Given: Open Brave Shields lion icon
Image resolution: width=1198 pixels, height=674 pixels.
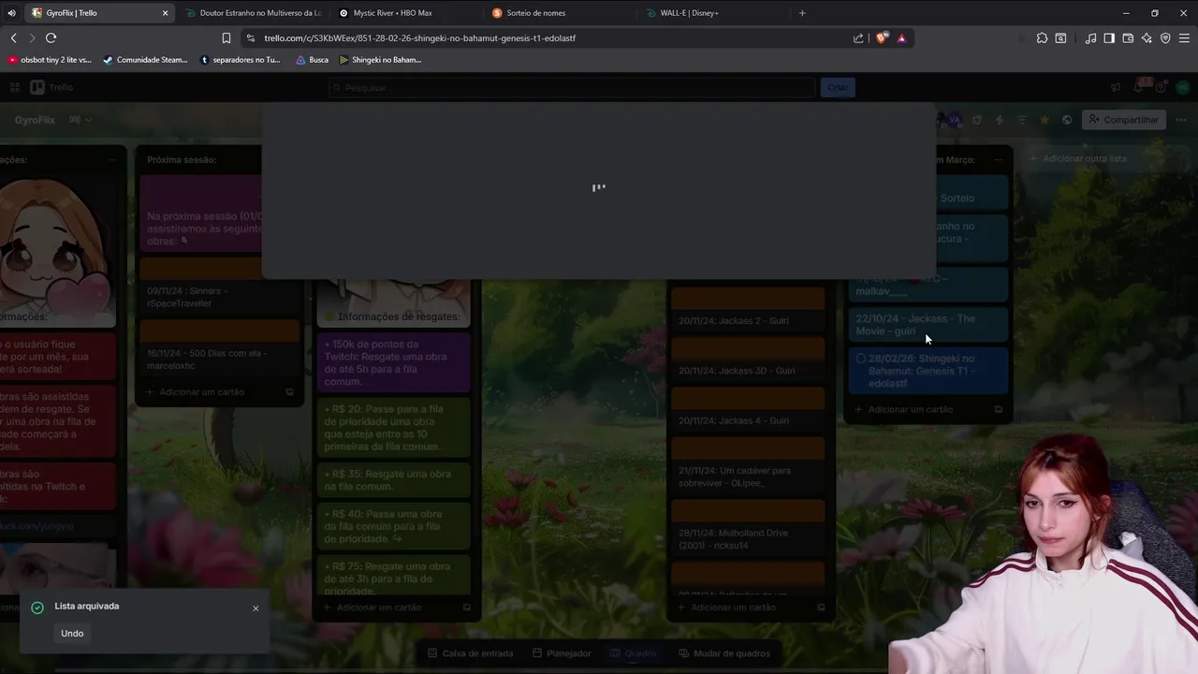Looking at the screenshot, I should point(882,38).
